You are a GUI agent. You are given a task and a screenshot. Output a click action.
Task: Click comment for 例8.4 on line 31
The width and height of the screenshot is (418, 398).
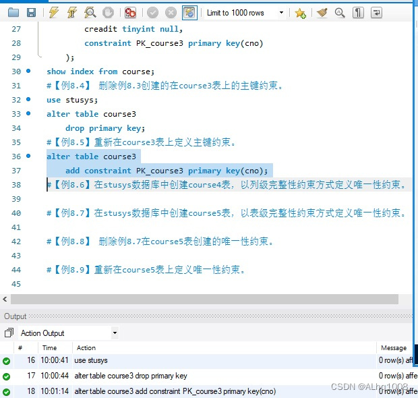coord(165,86)
